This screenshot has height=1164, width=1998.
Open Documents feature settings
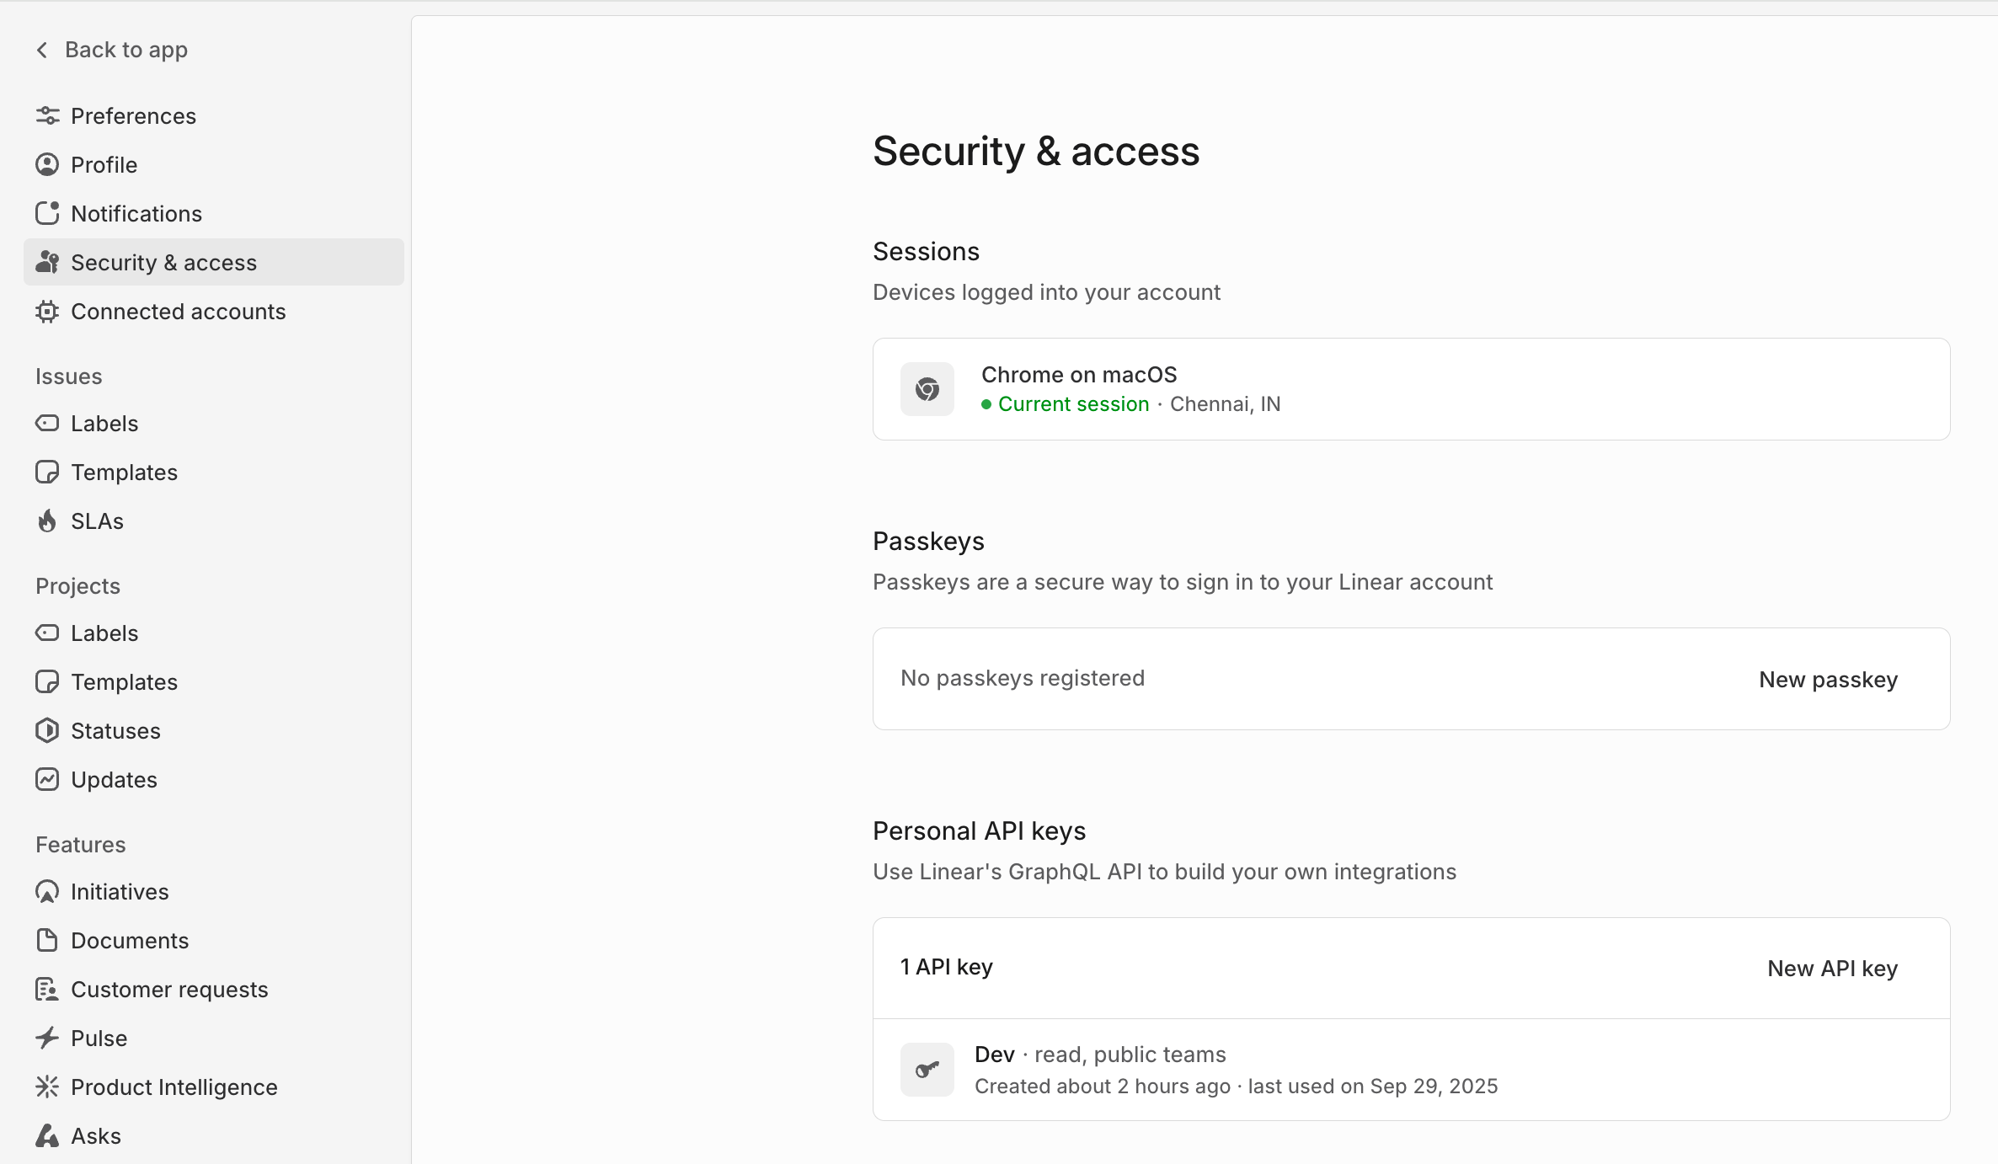click(130, 941)
